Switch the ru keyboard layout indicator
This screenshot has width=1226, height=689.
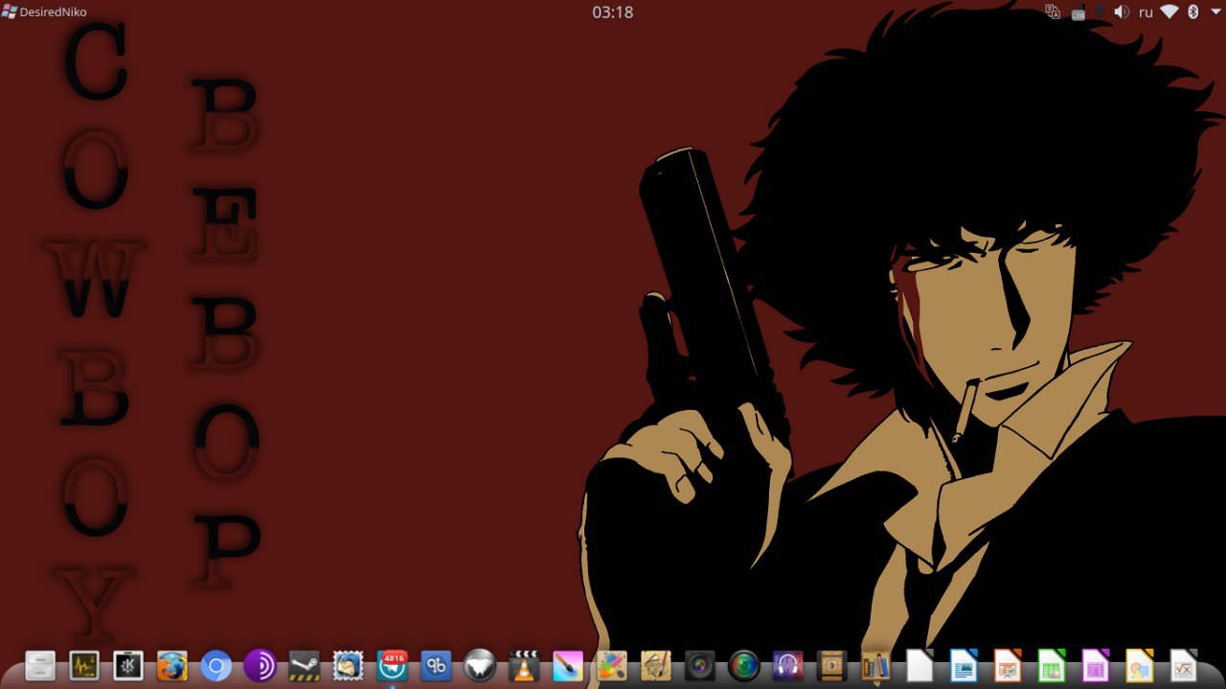coord(1146,12)
